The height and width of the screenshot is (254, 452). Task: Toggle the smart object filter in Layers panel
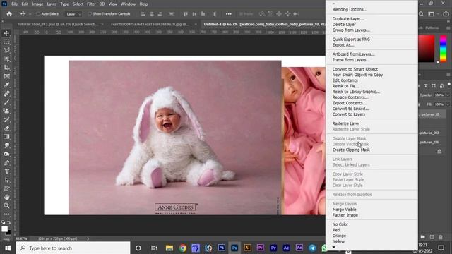[441, 86]
